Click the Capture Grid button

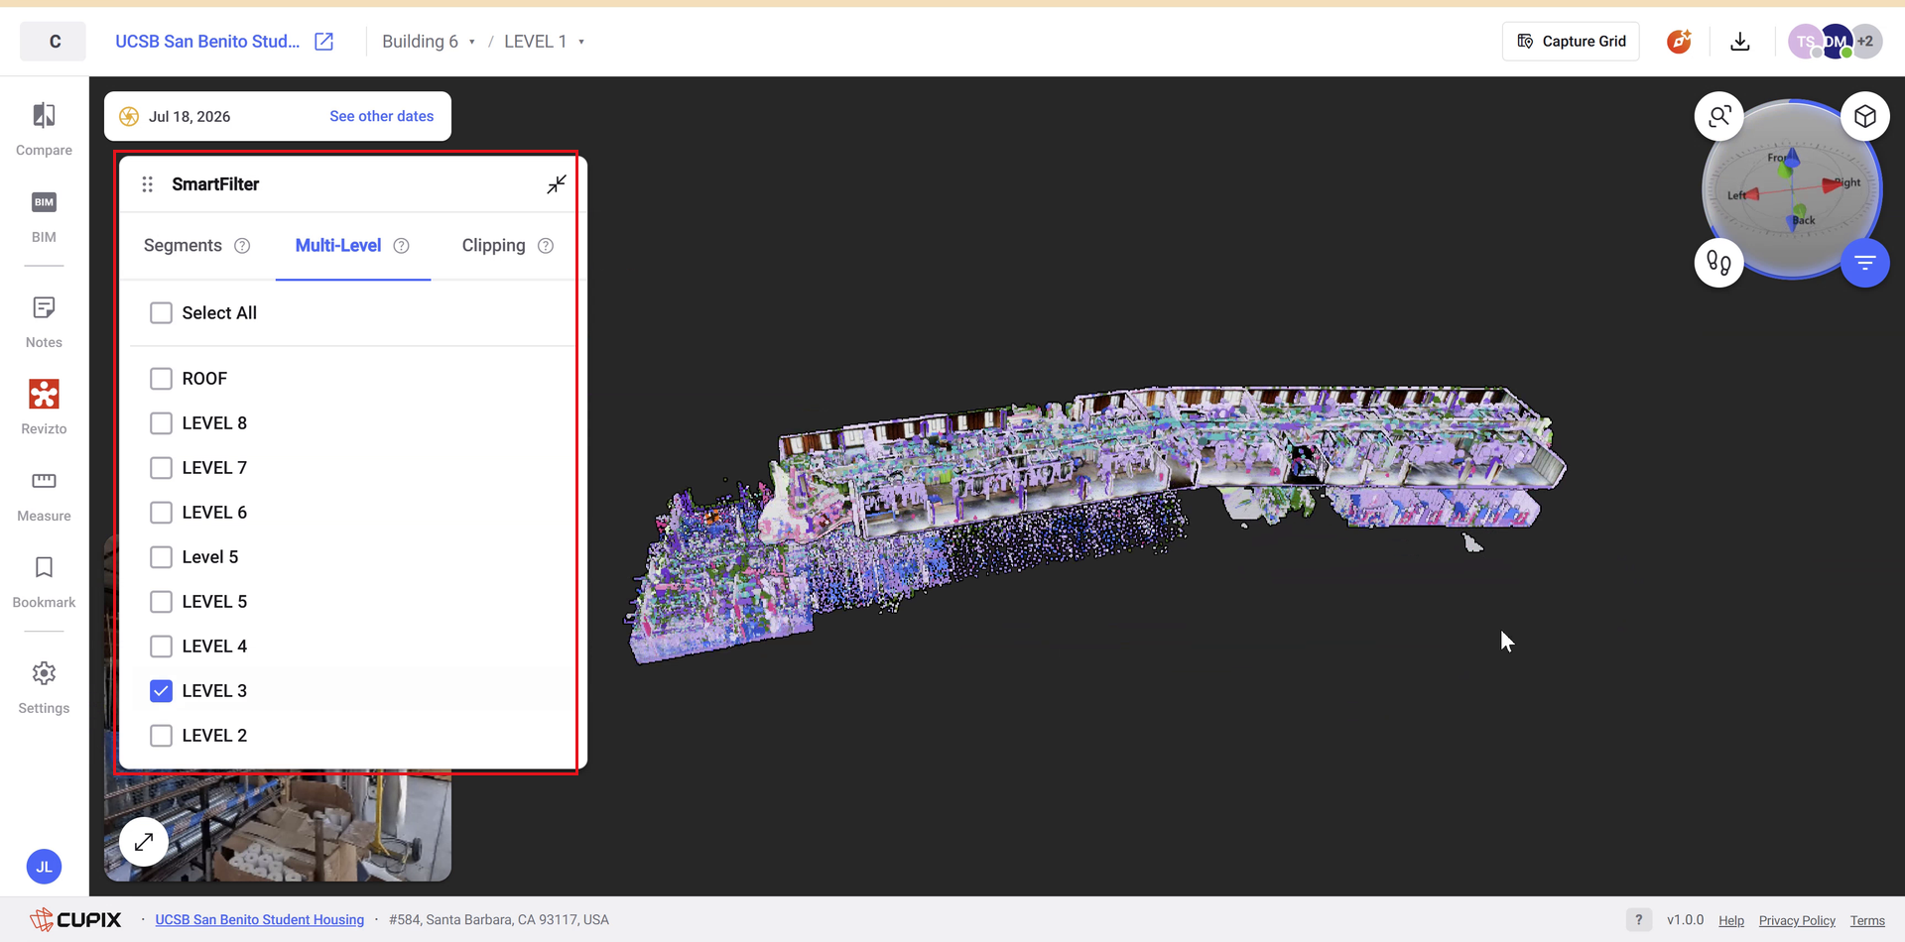pyautogui.click(x=1571, y=42)
